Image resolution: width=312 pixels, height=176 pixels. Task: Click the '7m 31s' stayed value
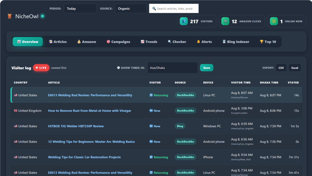point(294,157)
